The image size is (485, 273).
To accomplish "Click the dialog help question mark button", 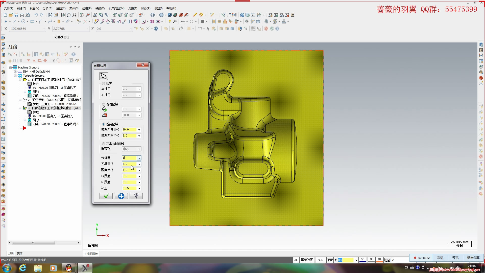I will coord(136,196).
